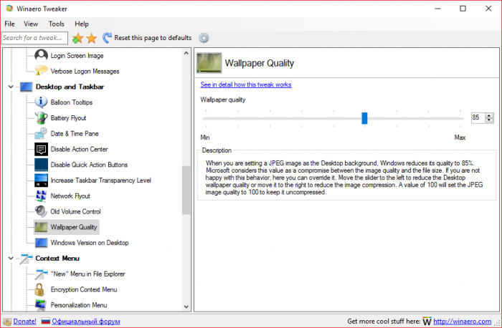The image size is (502, 328).
Task: Select Old Volume Control item
Action: click(x=75, y=212)
